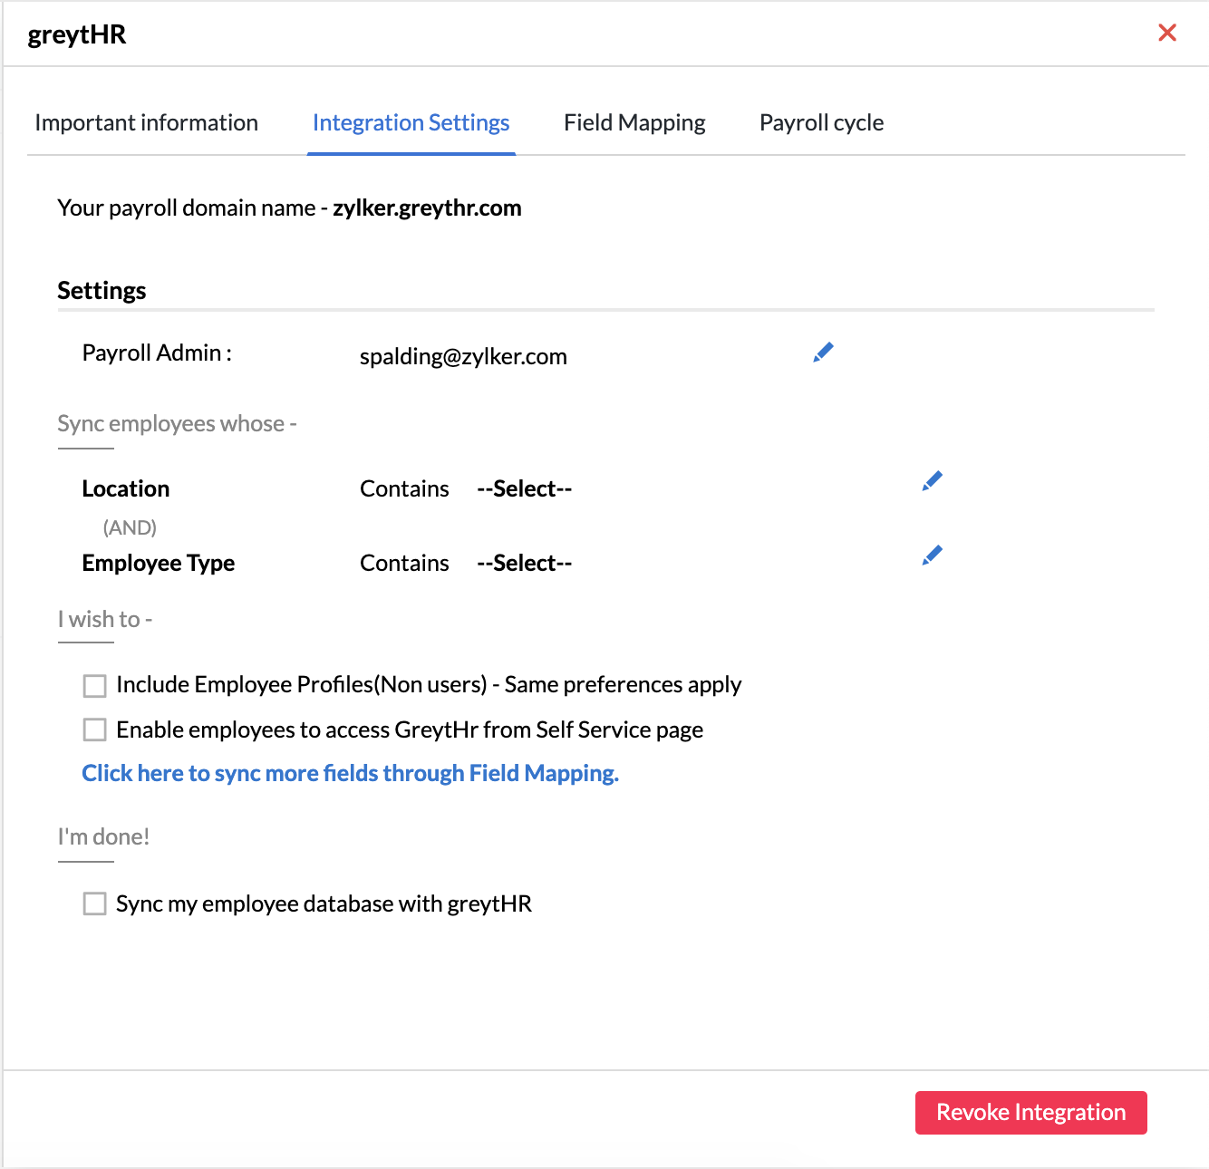1209x1169 pixels.
Task: Close the greytHR dialog with red X
Action: point(1167,34)
